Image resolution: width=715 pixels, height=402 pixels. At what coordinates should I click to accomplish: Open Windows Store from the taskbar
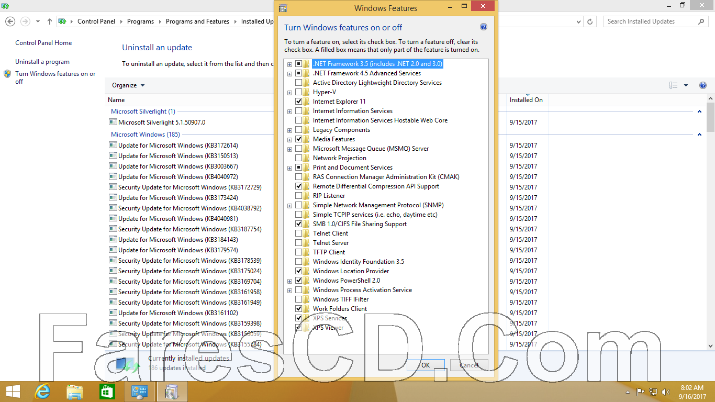pyautogui.click(x=107, y=391)
